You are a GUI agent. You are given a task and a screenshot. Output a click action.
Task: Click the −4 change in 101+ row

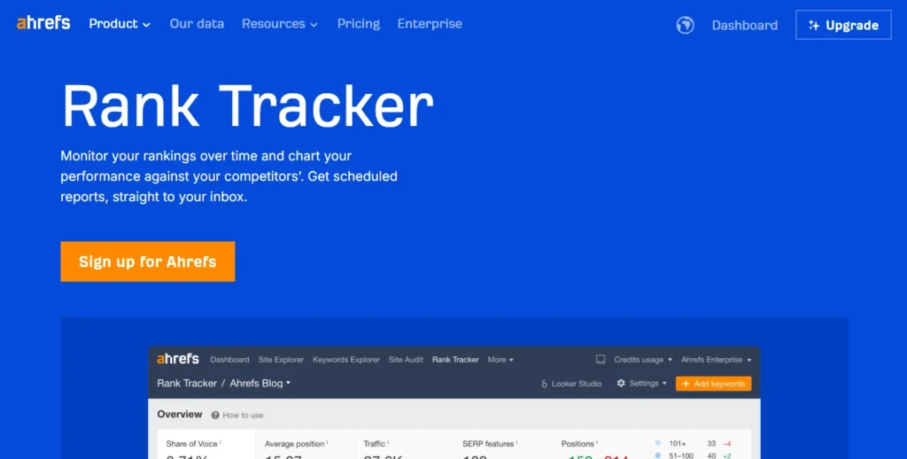727,444
